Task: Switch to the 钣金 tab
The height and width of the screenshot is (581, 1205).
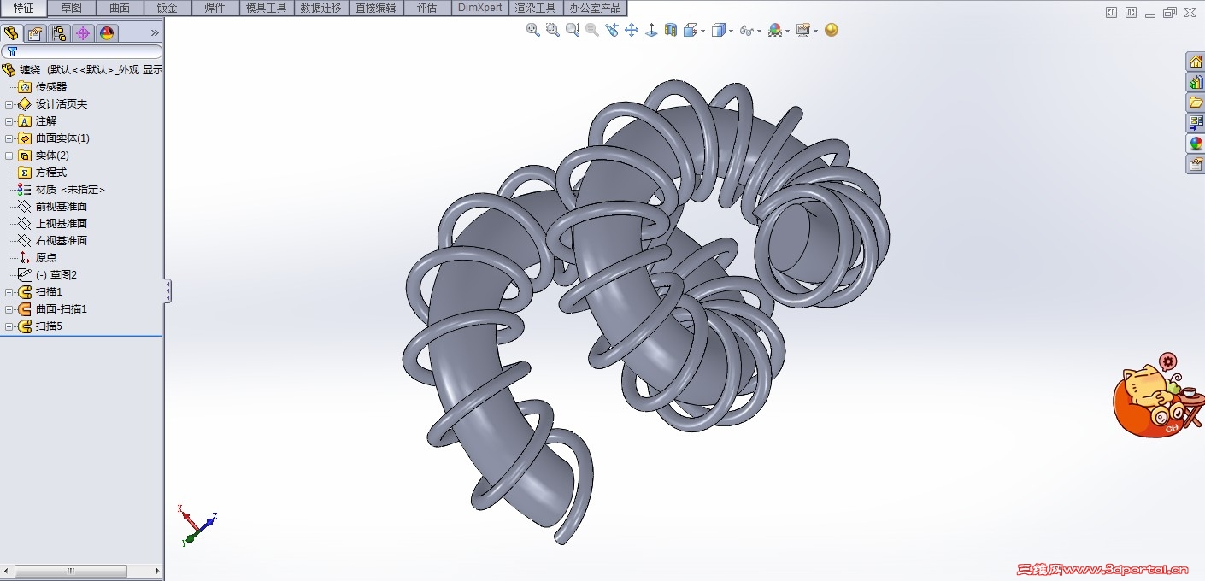Action: click(x=168, y=8)
